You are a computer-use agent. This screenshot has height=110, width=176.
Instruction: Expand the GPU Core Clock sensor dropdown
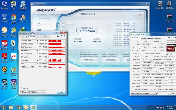tap(38, 40)
